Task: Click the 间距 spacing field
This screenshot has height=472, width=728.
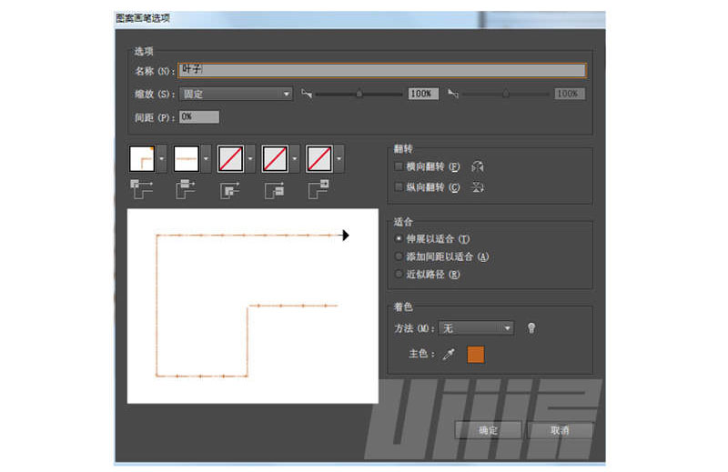Action: [x=199, y=117]
